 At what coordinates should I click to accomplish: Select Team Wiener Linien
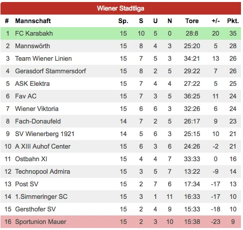pos(43,58)
